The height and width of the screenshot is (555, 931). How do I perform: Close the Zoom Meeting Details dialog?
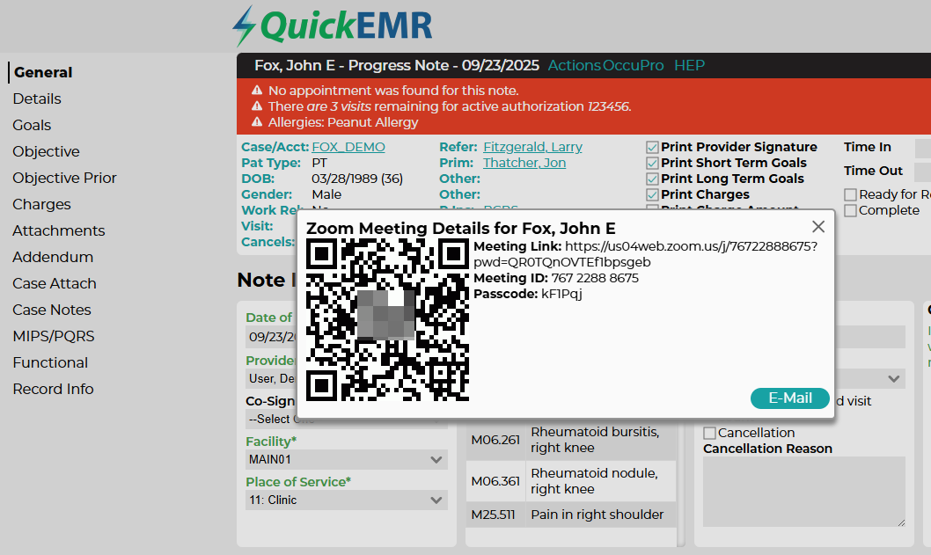click(x=818, y=227)
